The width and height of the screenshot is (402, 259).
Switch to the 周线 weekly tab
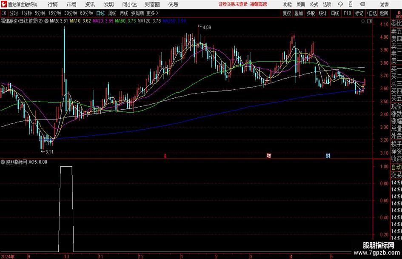tap(112, 13)
